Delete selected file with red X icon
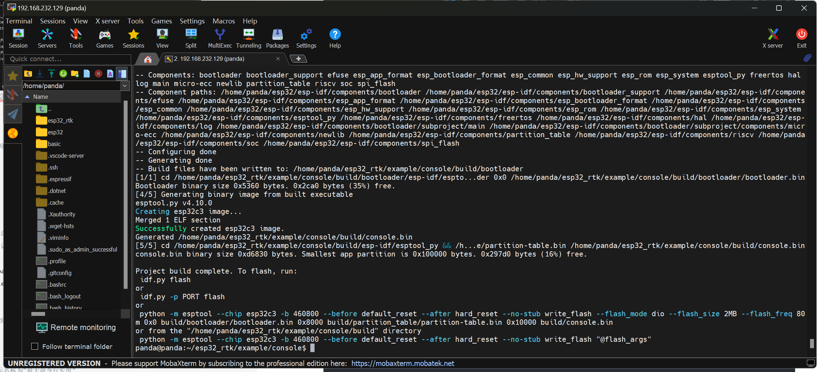Viewport: 820px width, 372px height. coord(98,74)
